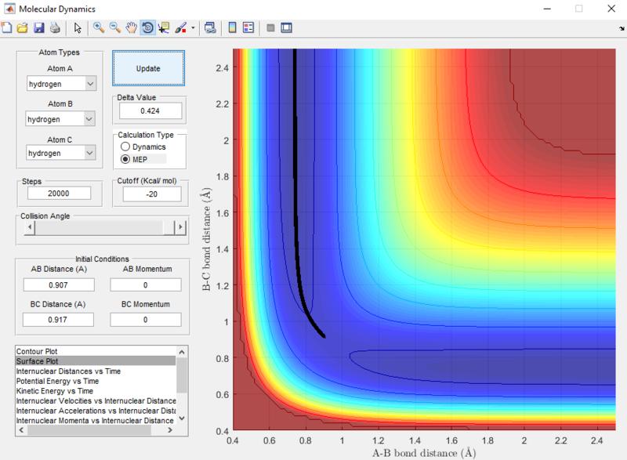
Task: Select the Zoom In magnifier tool
Action: pyautogui.click(x=99, y=27)
